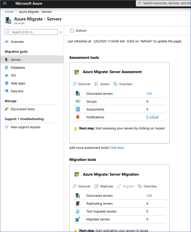Click the VDI cloud icon

(7, 75)
